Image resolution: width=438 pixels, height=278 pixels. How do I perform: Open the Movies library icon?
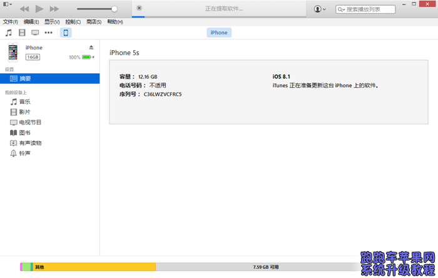(22, 33)
